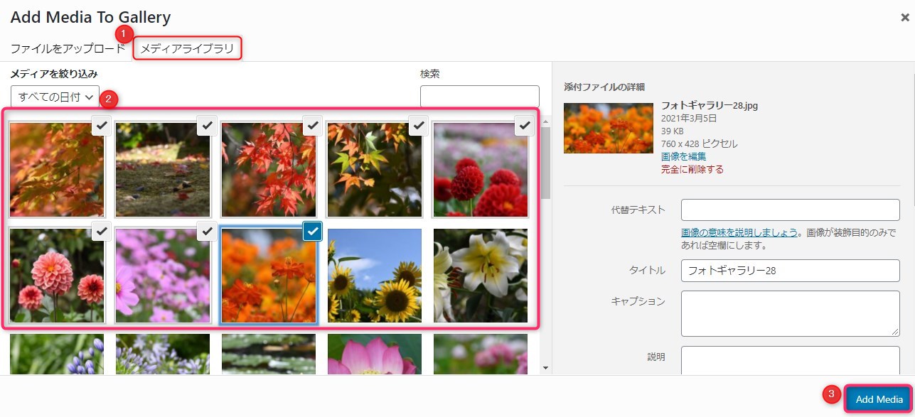Click the attachment preview image in details panel
The image size is (915, 417).
609,129
